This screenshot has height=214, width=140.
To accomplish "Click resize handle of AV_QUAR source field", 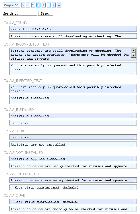I will pyautogui.click(x=134, y=201).
